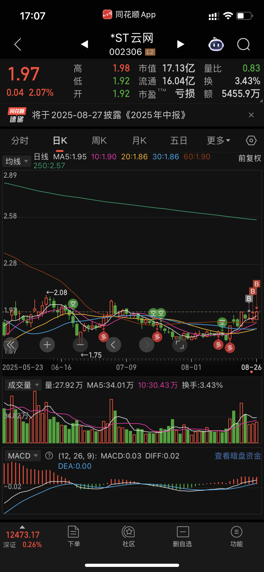Tap the 多 marker near 1.75 low
Image resolution: width=264 pixels, height=572 pixels.
[104, 337]
